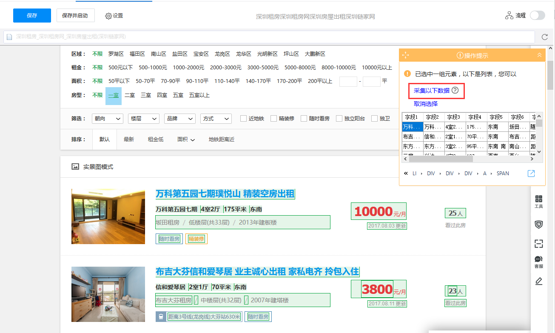The image size is (555, 333).
Task: Click the address bar URL field
Action: pyautogui.click(x=269, y=37)
